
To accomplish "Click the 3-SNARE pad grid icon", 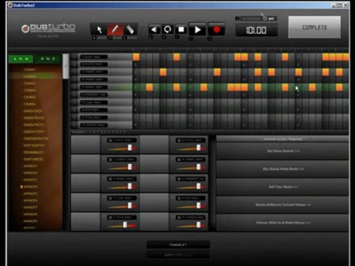I will [x=110, y=160].
